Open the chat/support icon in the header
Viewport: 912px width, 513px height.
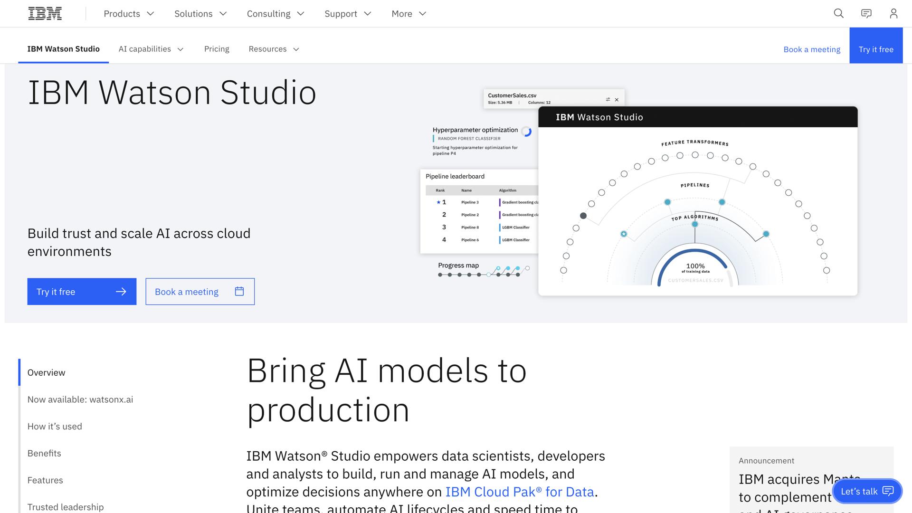point(866,13)
